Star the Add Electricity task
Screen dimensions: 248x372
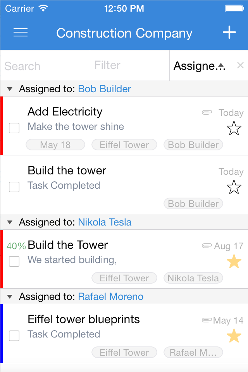[x=234, y=128]
